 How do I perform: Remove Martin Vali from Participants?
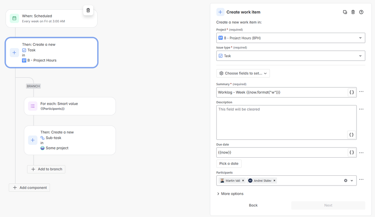[x=243, y=181]
